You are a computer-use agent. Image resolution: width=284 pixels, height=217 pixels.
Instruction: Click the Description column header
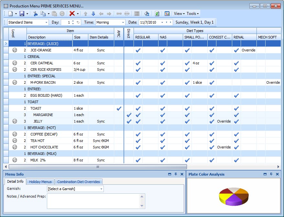[49, 37]
